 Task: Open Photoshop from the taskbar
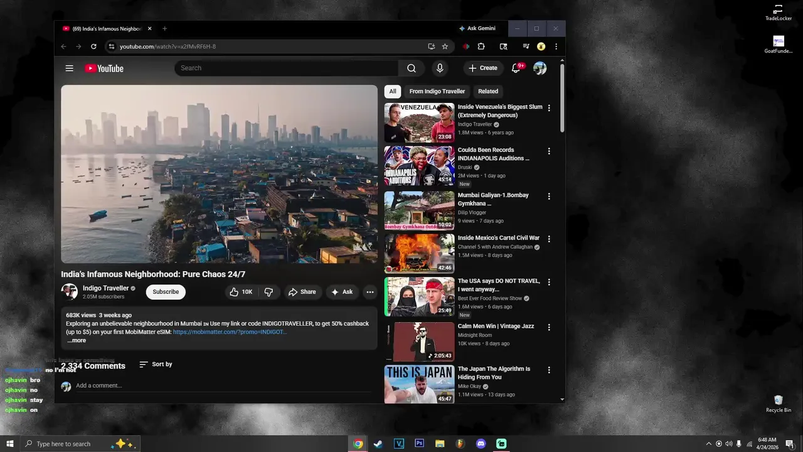pyautogui.click(x=419, y=444)
